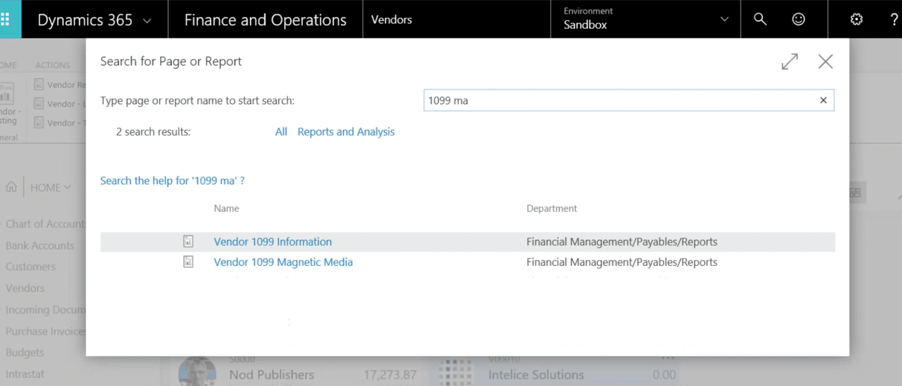
Task: Open the settings gear icon
Action: tap(856, 19)
